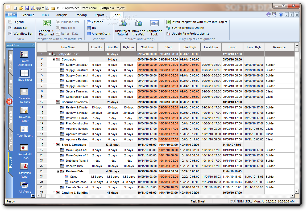Open the quick access toolbar customize dropdown
The width and height of the screenshot is (307, 211).
(58, 8)
